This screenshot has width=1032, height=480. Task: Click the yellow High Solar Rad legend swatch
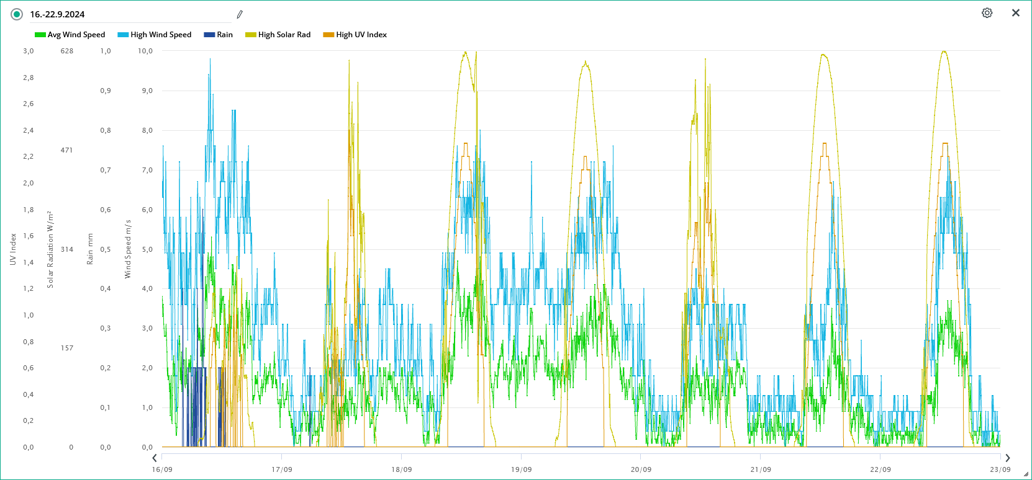[251, 35]
